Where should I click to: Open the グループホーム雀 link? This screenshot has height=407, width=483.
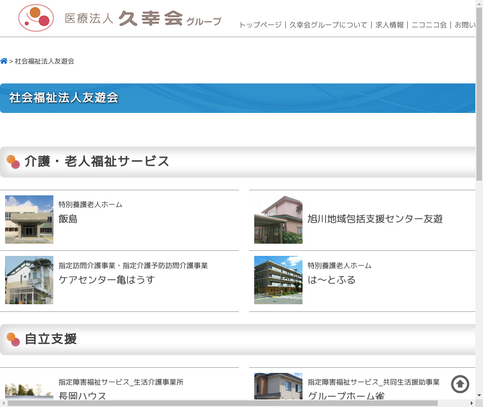click(x=346, y=395)
